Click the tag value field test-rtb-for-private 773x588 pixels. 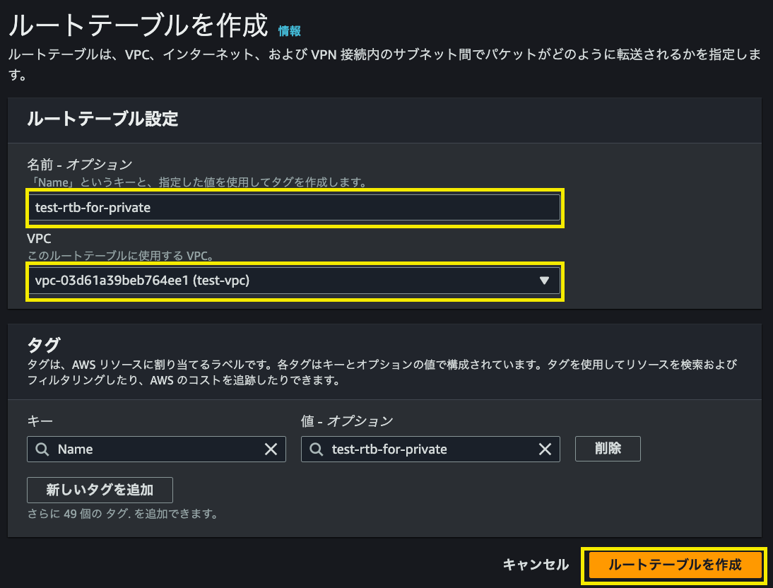pyautogui.click(x=430, y=449)
